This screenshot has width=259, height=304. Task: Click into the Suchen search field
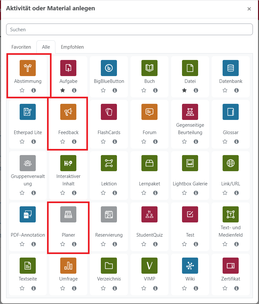pos(129,29)
